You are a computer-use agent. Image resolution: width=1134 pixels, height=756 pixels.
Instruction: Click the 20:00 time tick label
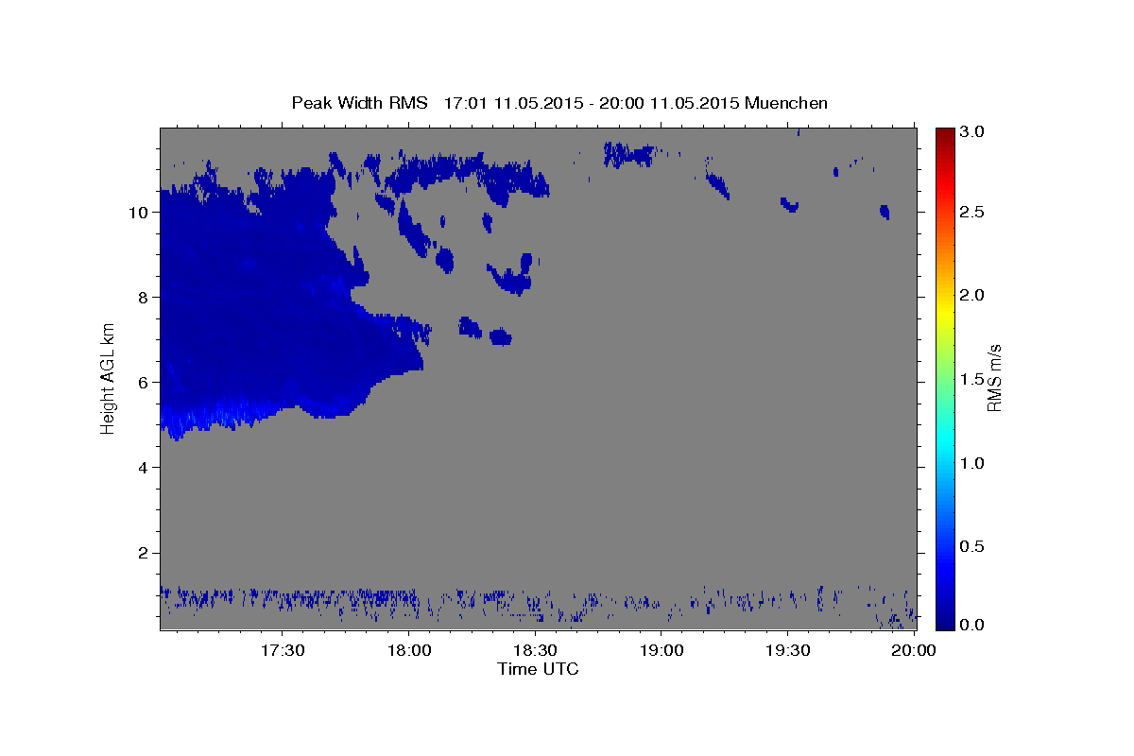pos(914,650)
